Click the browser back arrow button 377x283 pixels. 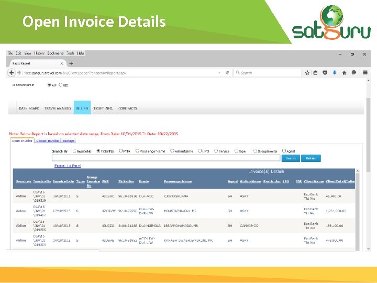pos(12,73)
